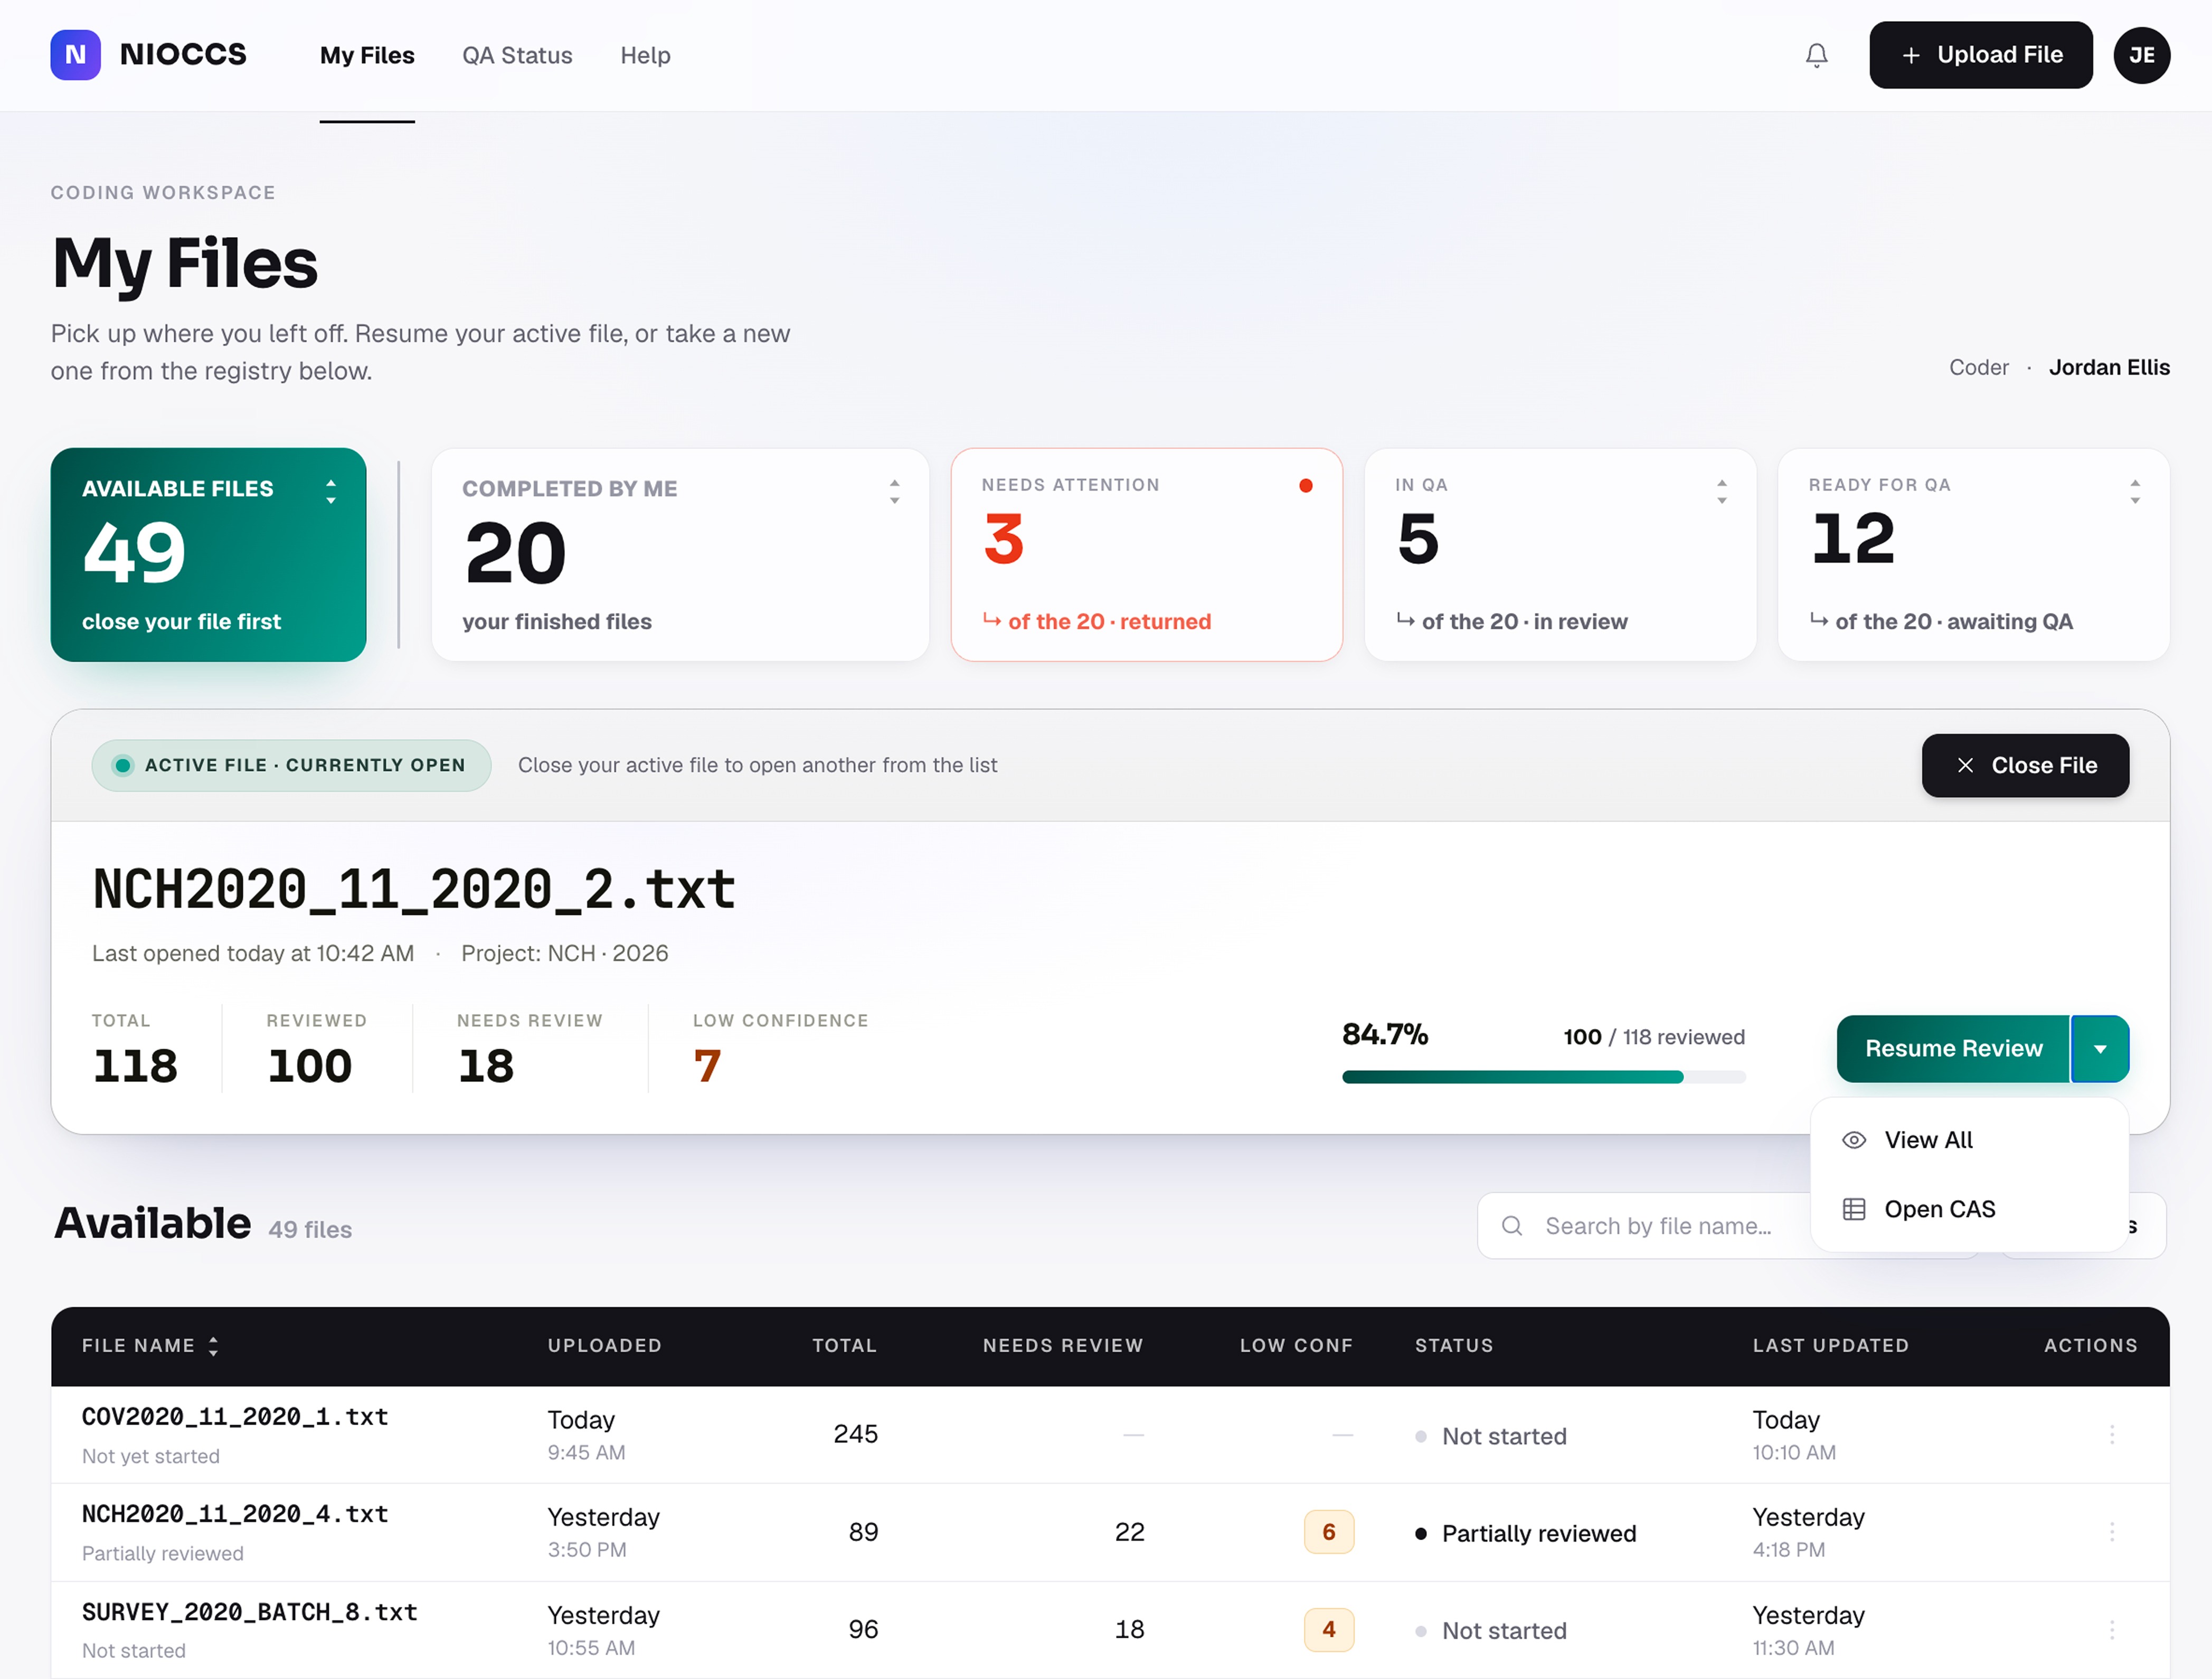Click the Upload File button
Image resolution: width=2212 pixels, height=1679 pixels.
(1980, 55)
